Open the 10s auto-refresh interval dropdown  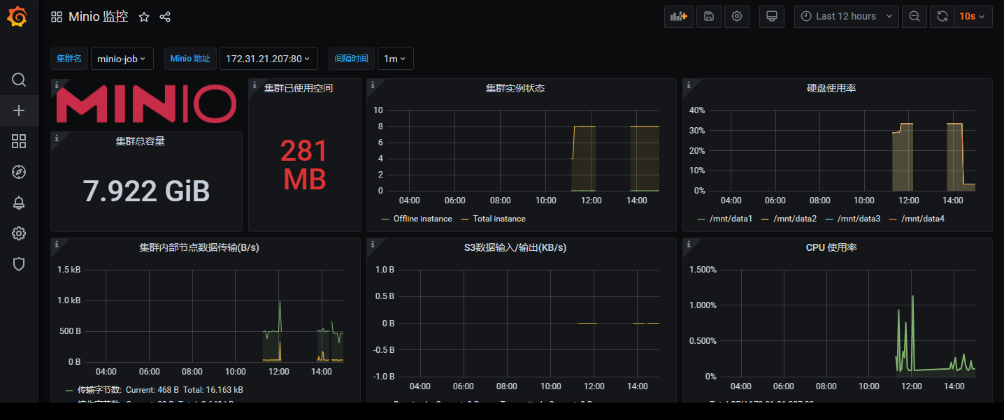tap(972, 16)
